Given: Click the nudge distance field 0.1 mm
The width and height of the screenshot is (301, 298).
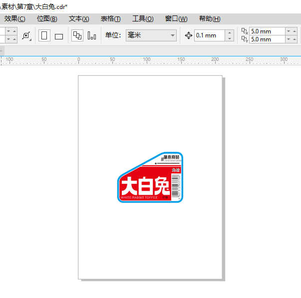Looking at the screenshot, I should [210, 35].
